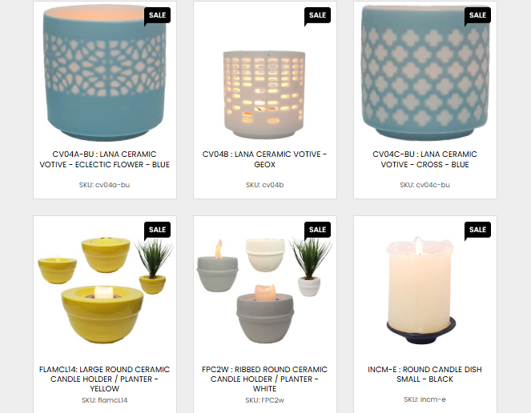Open the Cross blue votive image

click(x=424, y=73)
